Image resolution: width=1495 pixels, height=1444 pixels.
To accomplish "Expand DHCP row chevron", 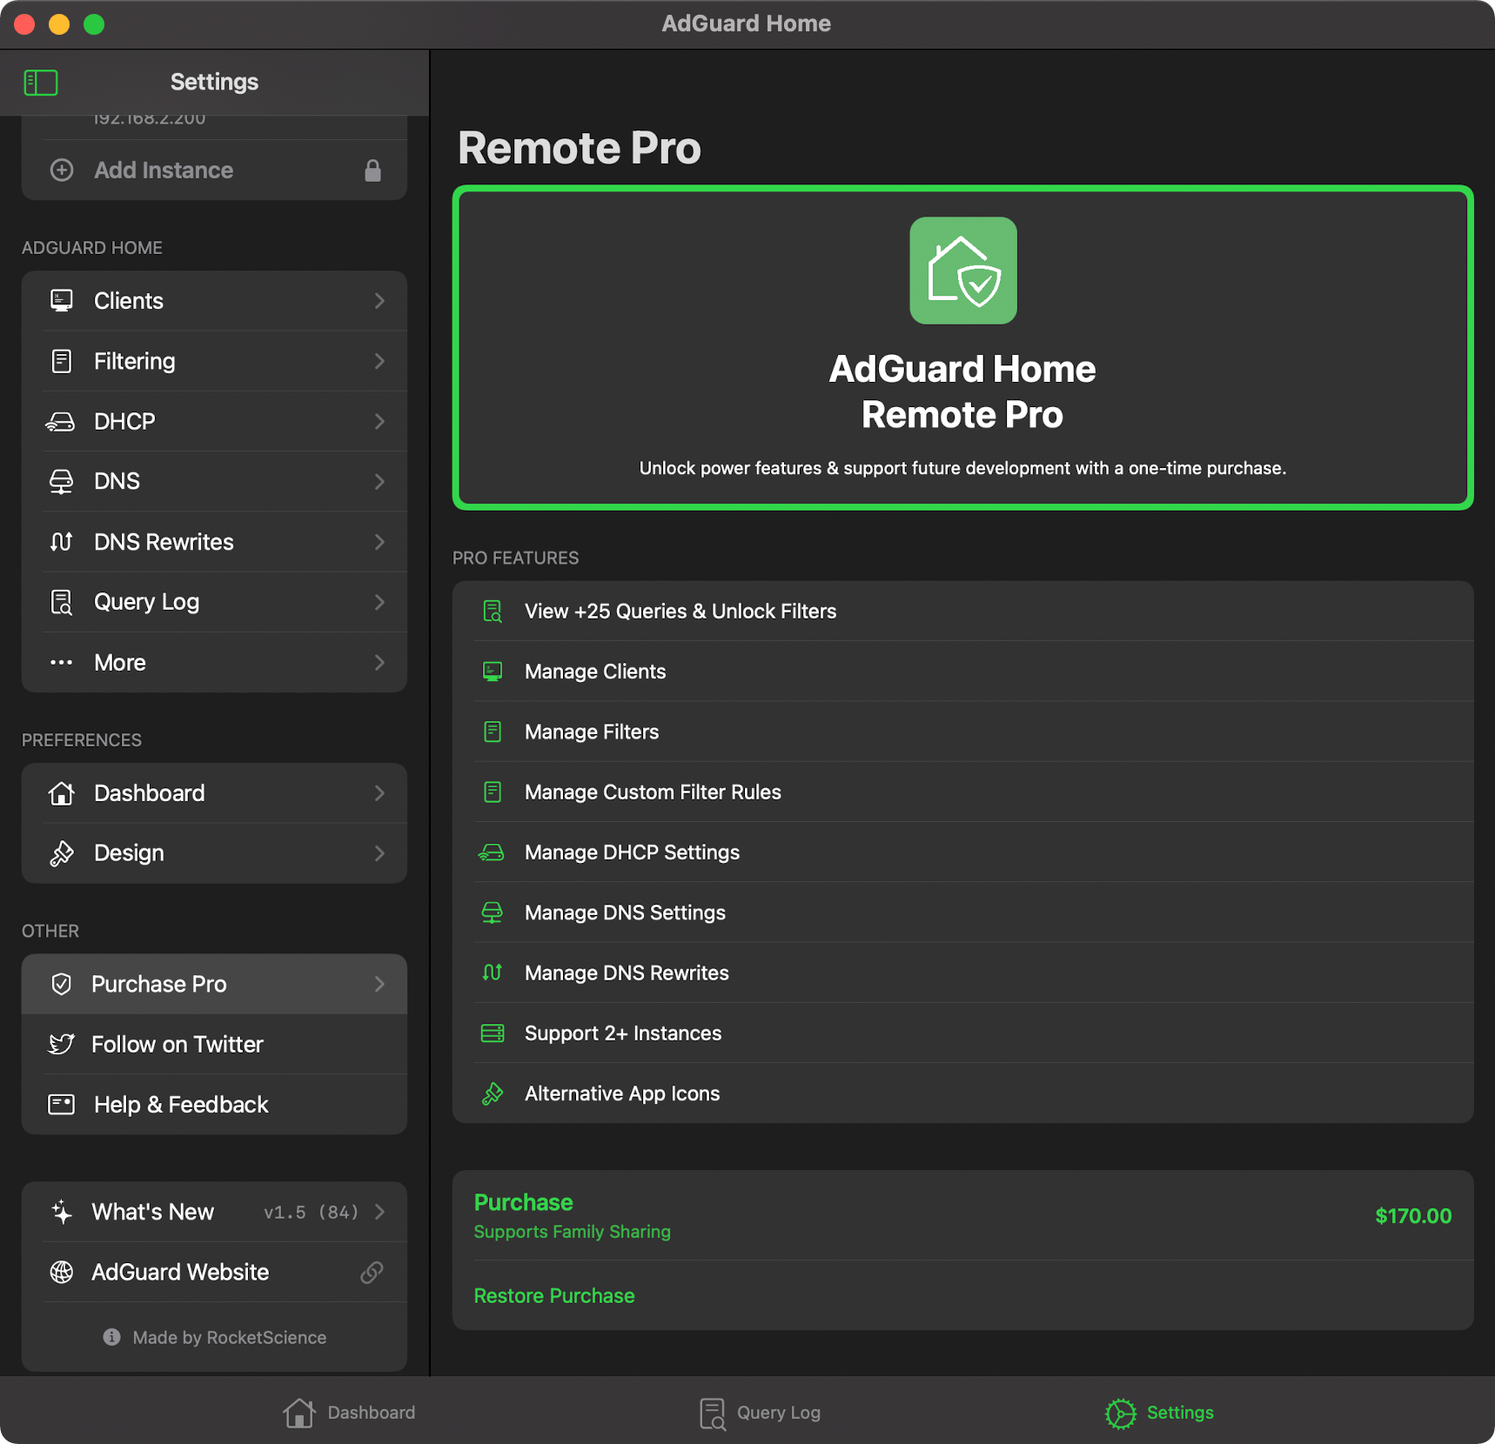I will coord(379,422).
